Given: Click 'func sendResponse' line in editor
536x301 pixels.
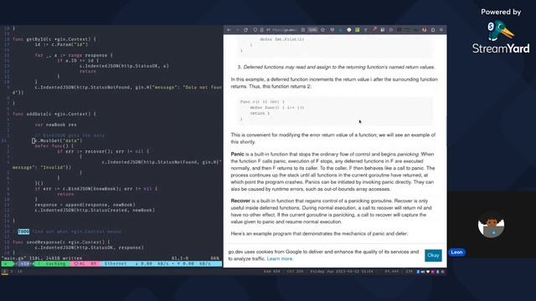Looking at the screenshot, I should (61, 242).
